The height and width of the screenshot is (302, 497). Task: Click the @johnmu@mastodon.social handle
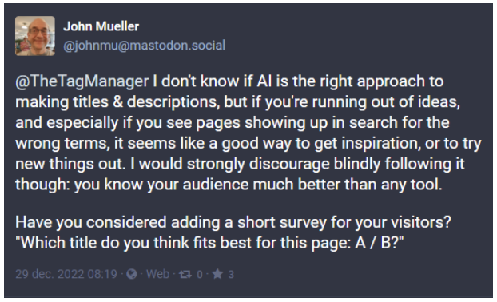(144, 46)
